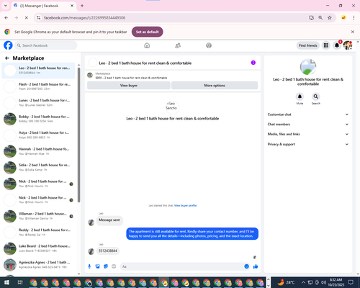Click the More options button

pos(215,86)
